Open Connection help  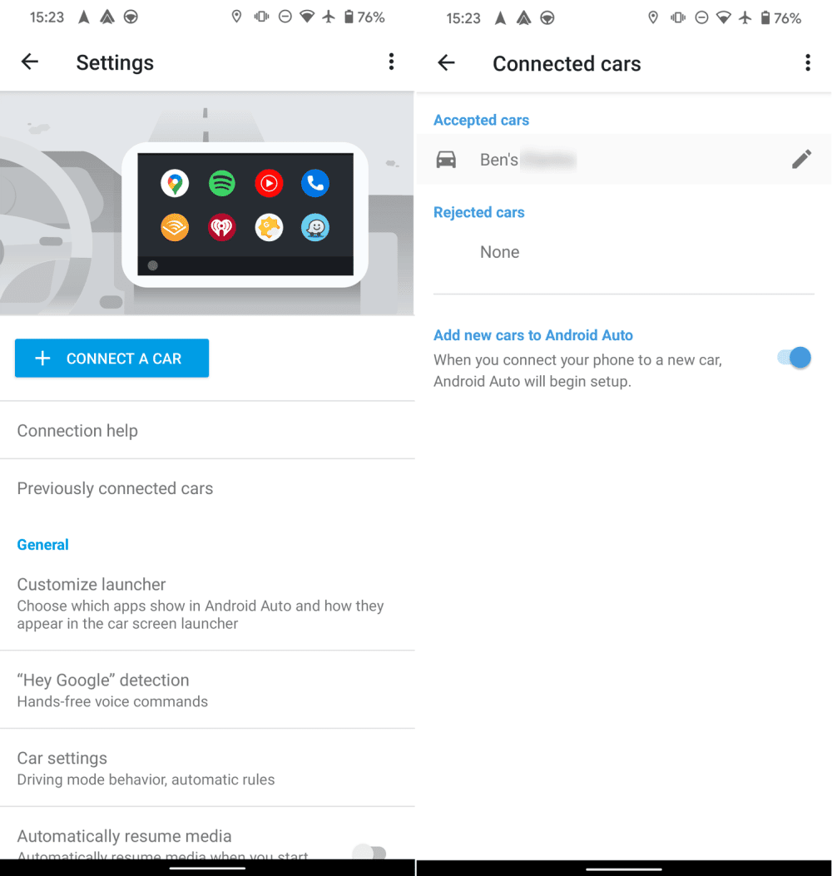(x=77, y=430)
